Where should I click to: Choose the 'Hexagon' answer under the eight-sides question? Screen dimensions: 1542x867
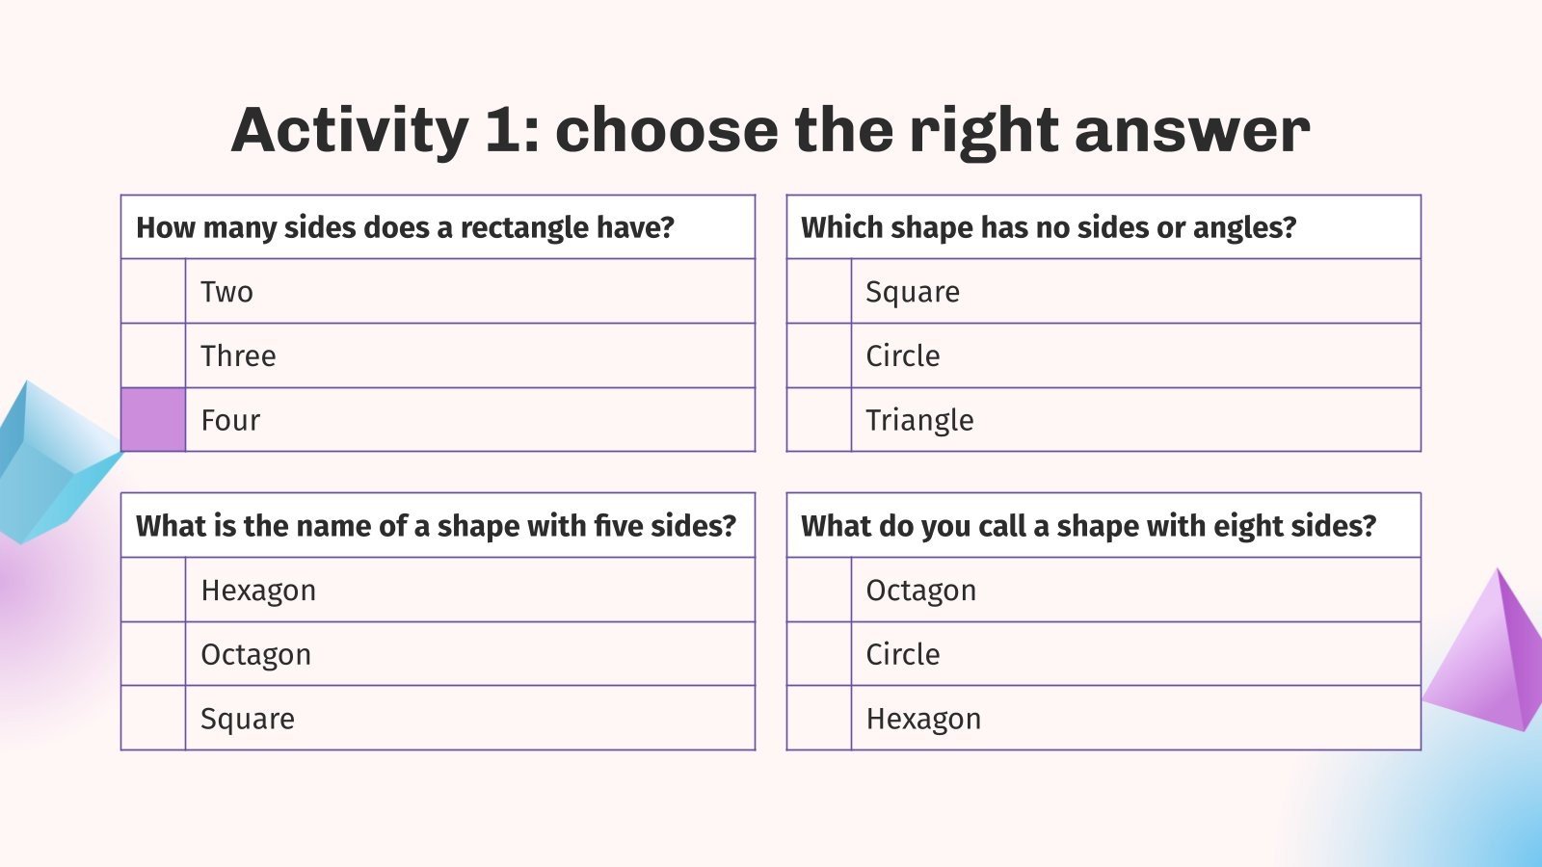tap(923, 719)
